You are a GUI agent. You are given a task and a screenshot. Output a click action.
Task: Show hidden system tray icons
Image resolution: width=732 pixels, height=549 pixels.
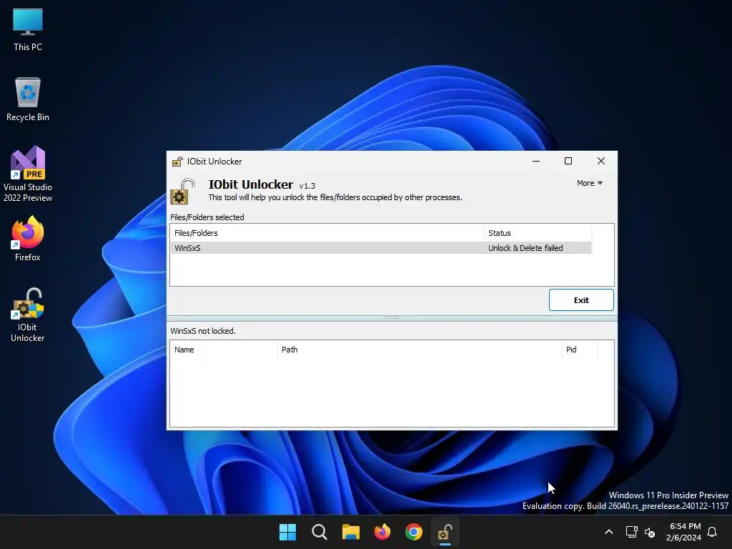pos(609,532)
